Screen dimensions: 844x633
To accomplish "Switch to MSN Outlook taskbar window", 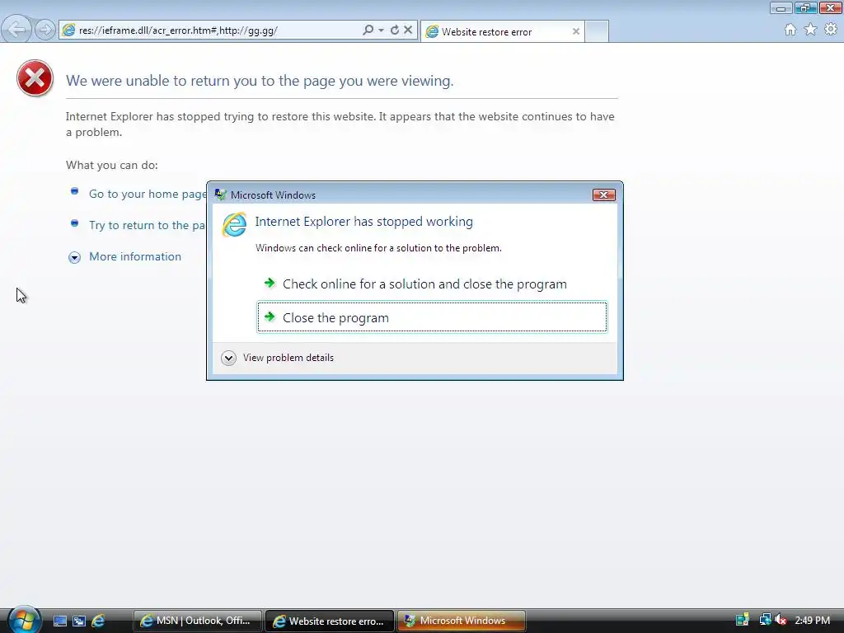I will tap(197, 621).
